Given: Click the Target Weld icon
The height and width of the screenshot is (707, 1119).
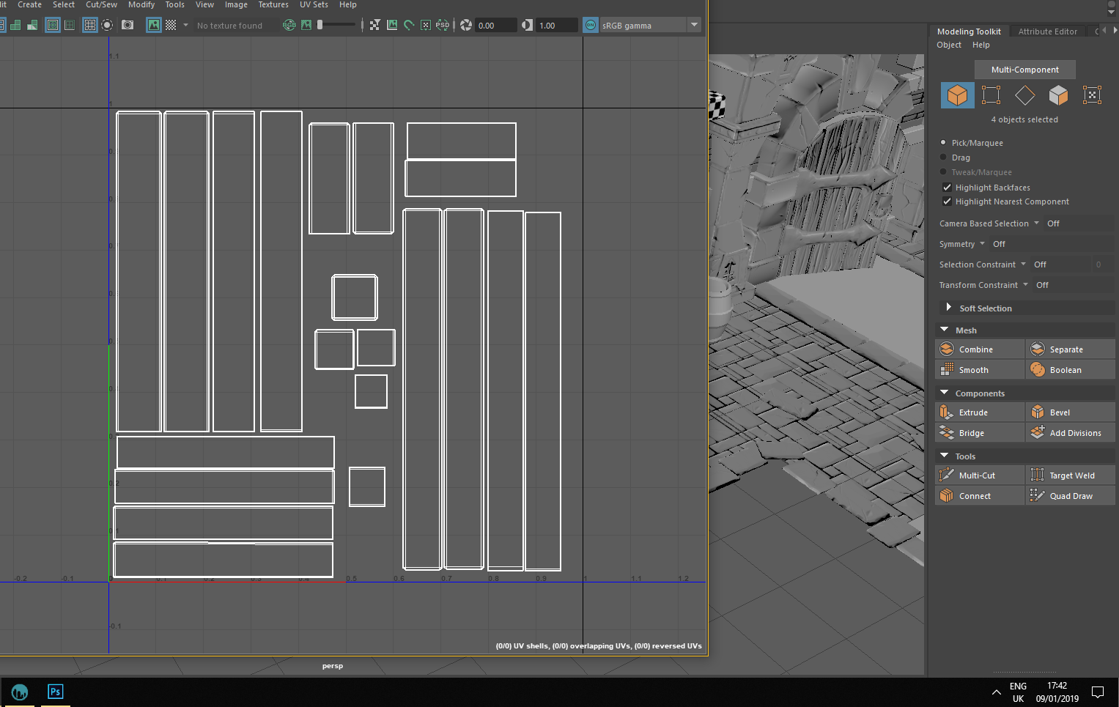Looking at the screenshot, I should 1038,475.
